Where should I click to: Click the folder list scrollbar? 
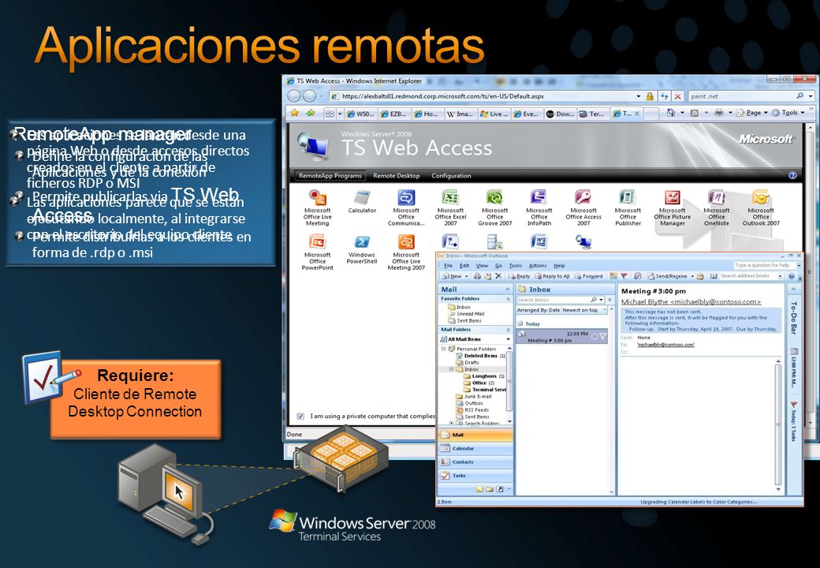click(510, 385)
